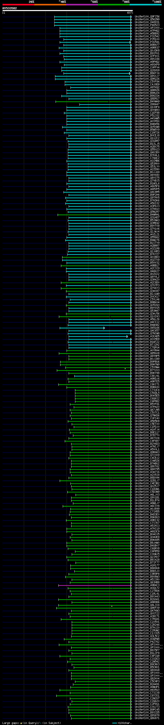This screenshot has height=725, width=164.
Task: Click the cyan ~100% identity legend segment
Action: click(146, 5)
